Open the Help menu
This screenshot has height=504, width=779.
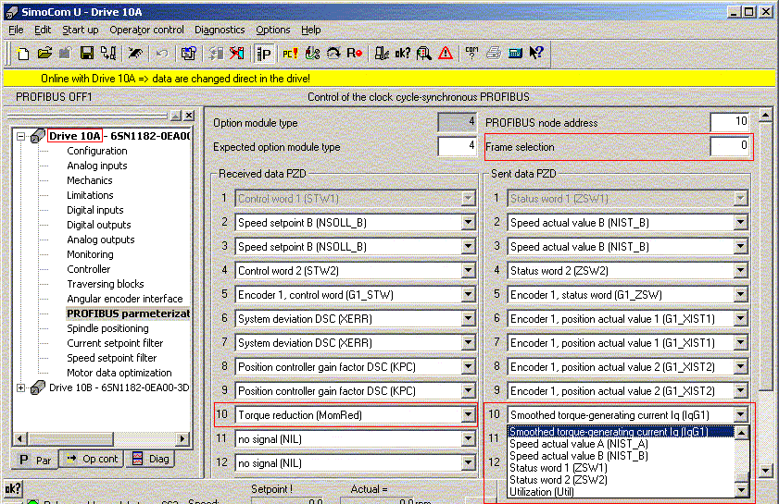click(x=311, y=30)
